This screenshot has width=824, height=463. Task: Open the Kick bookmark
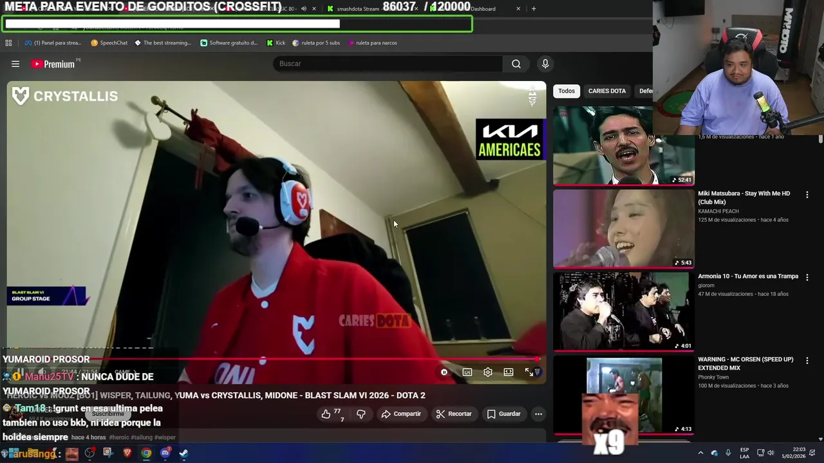click(276, 43)
